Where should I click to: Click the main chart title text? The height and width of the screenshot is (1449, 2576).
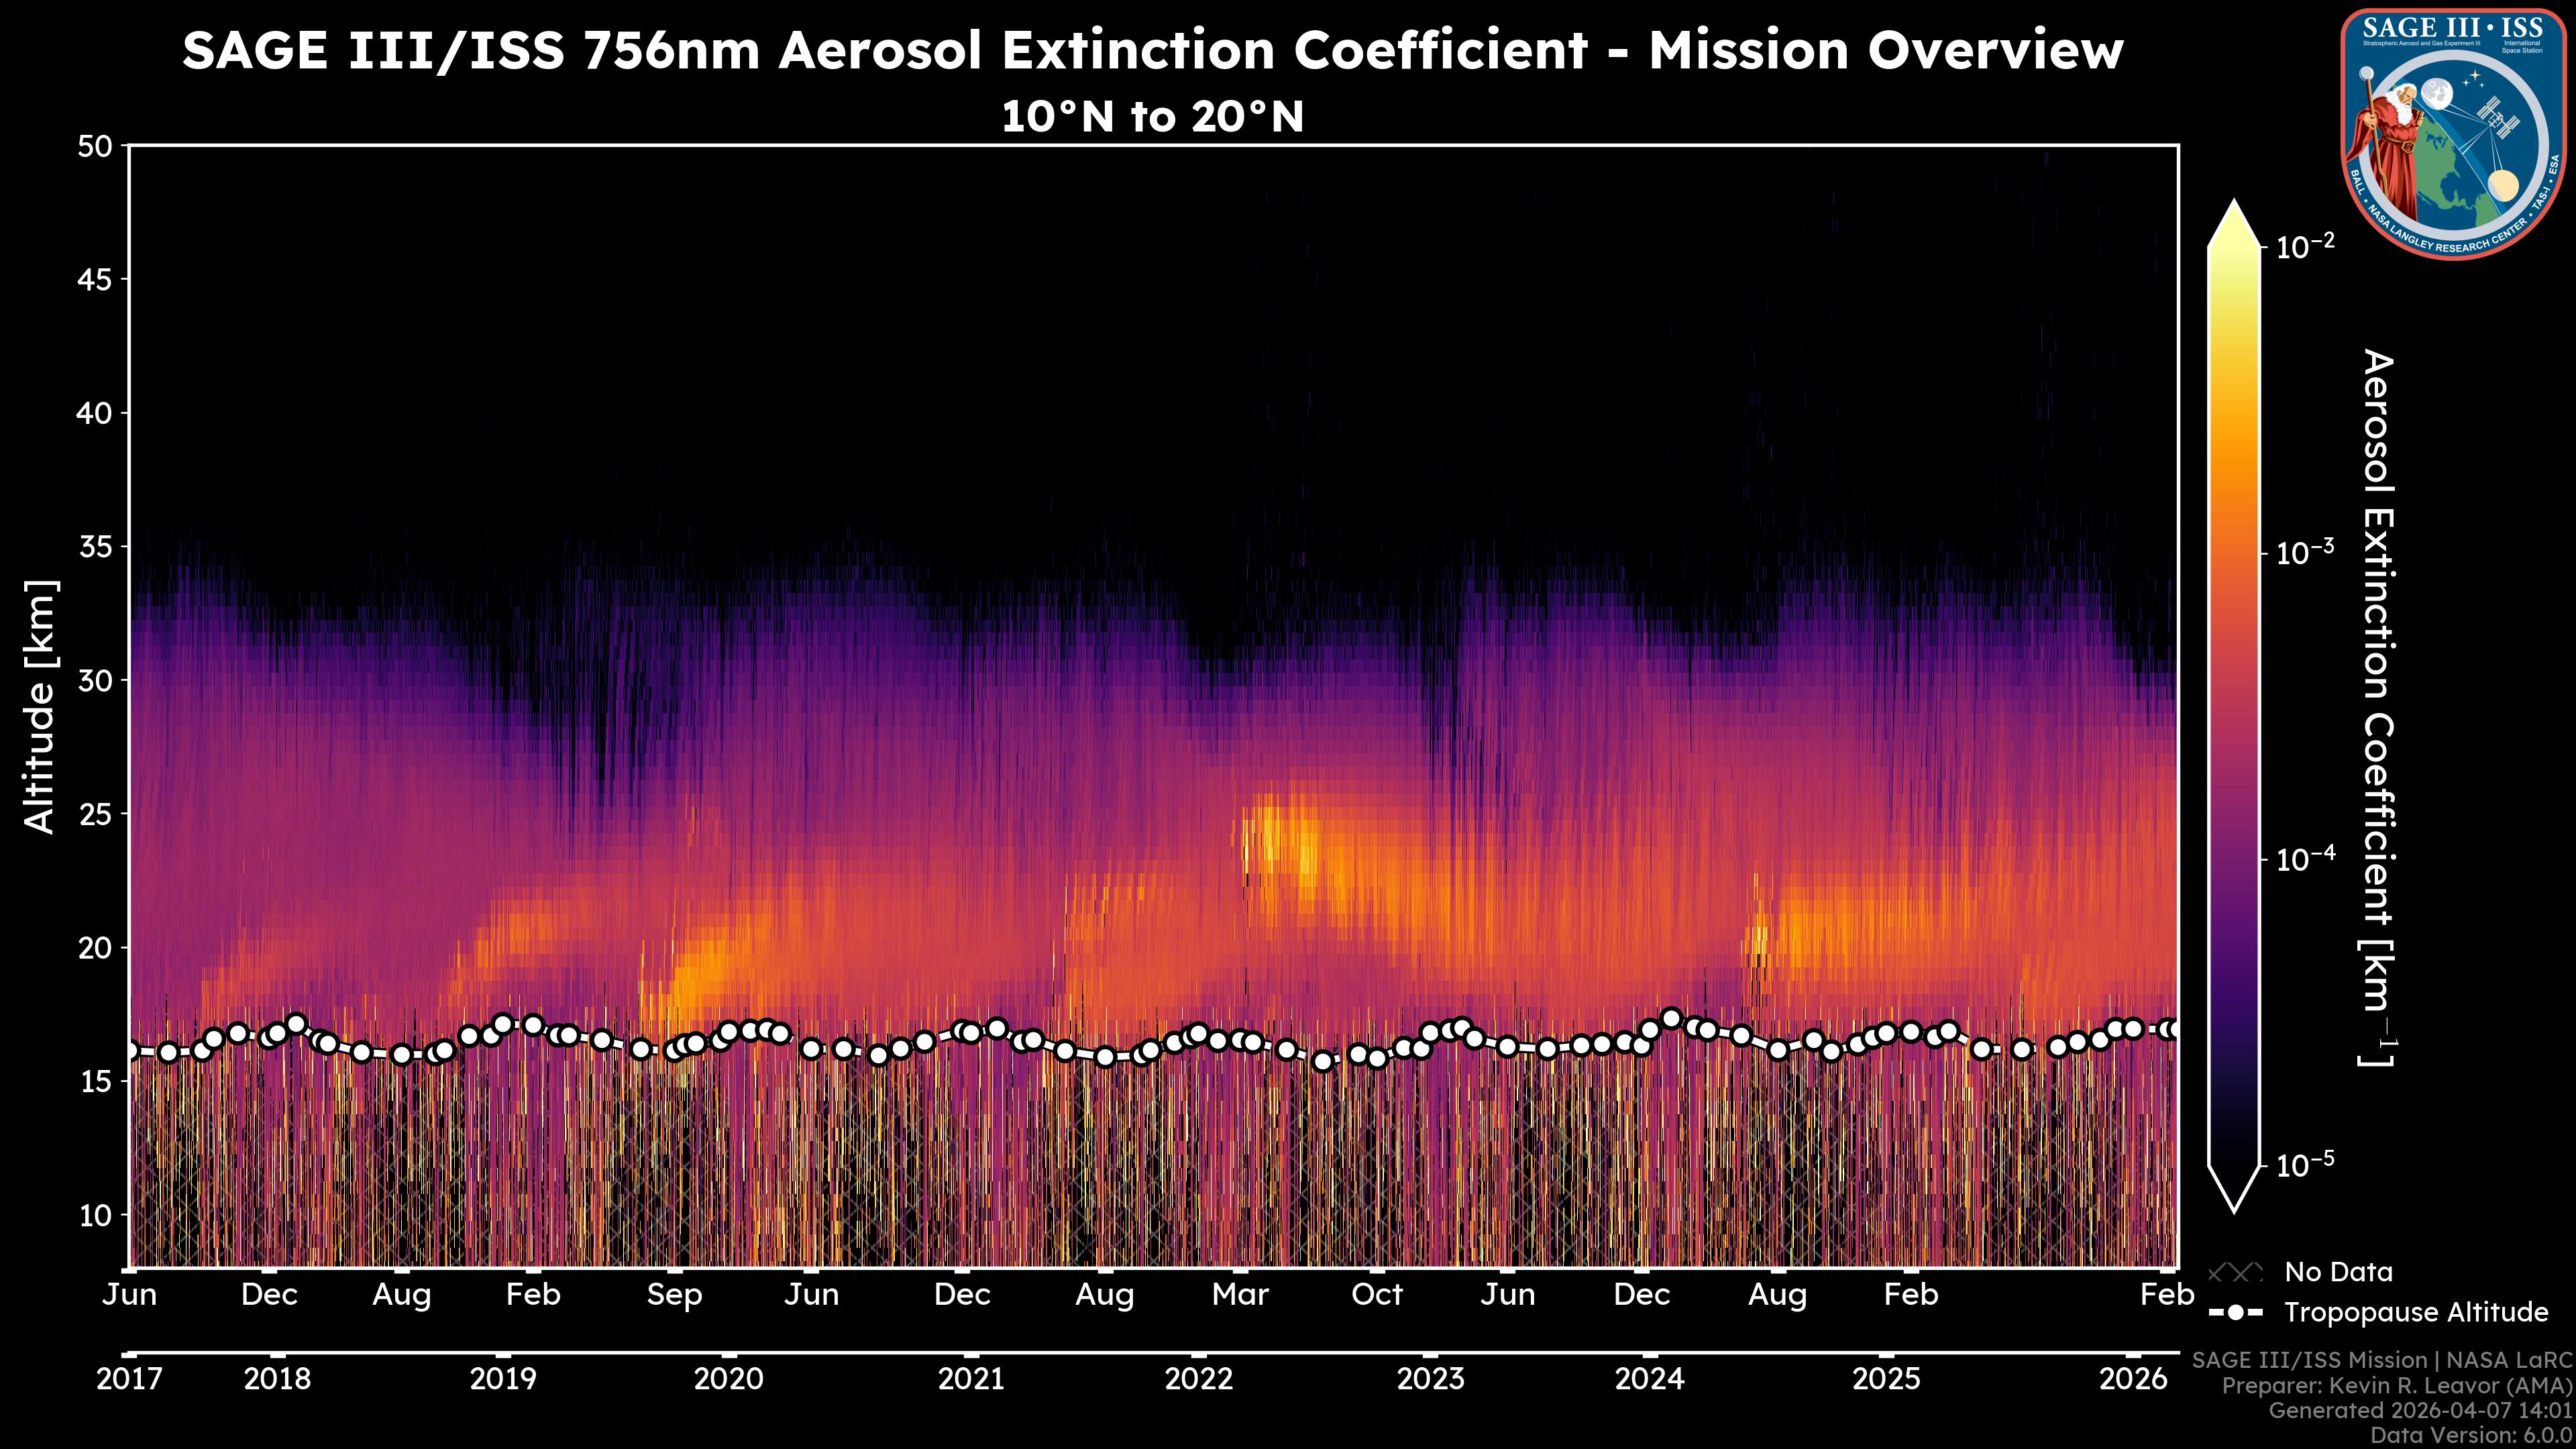point(1152,50)
